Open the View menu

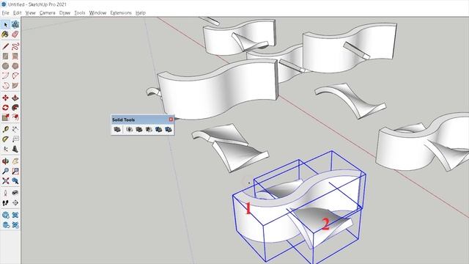point(30,13)
